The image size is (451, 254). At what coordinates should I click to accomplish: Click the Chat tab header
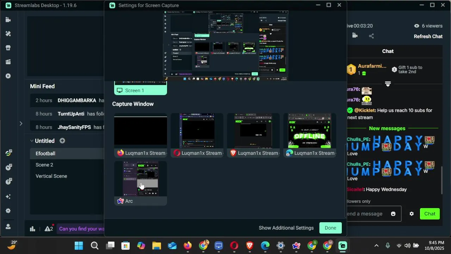point(388,51)
